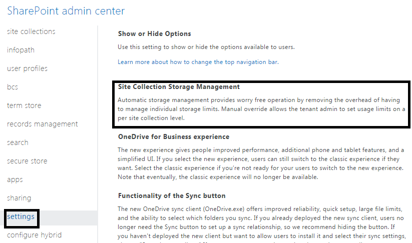The image size is (412, 243).
Task: Select user profiles in the left navigation
Action: [27, 68]
